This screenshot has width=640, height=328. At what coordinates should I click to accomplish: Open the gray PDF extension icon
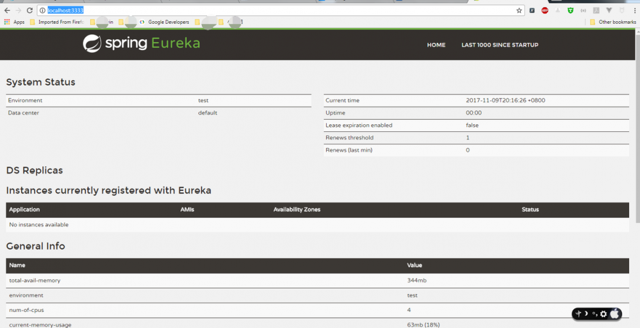tap(596, 10)
